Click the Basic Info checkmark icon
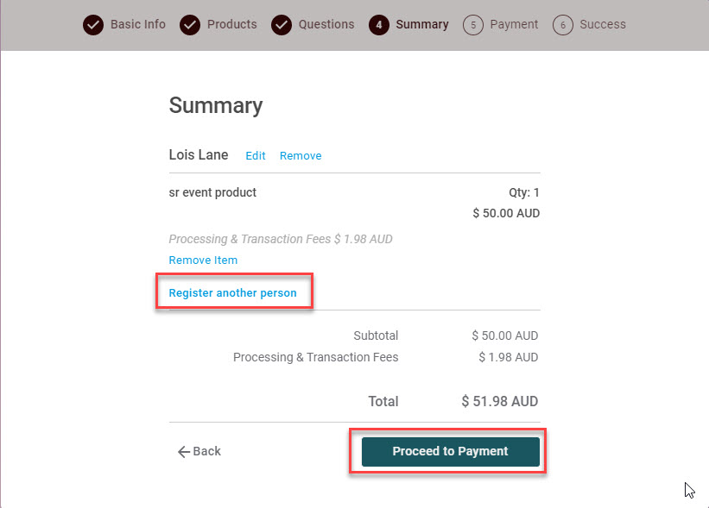The height and width of the screenshot is (508, 709). (x=93, y=25)
